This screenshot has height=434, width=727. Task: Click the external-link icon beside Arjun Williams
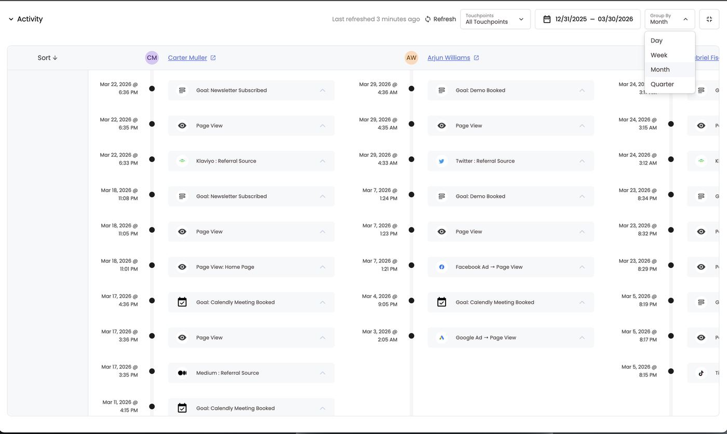tap(476, 58)
